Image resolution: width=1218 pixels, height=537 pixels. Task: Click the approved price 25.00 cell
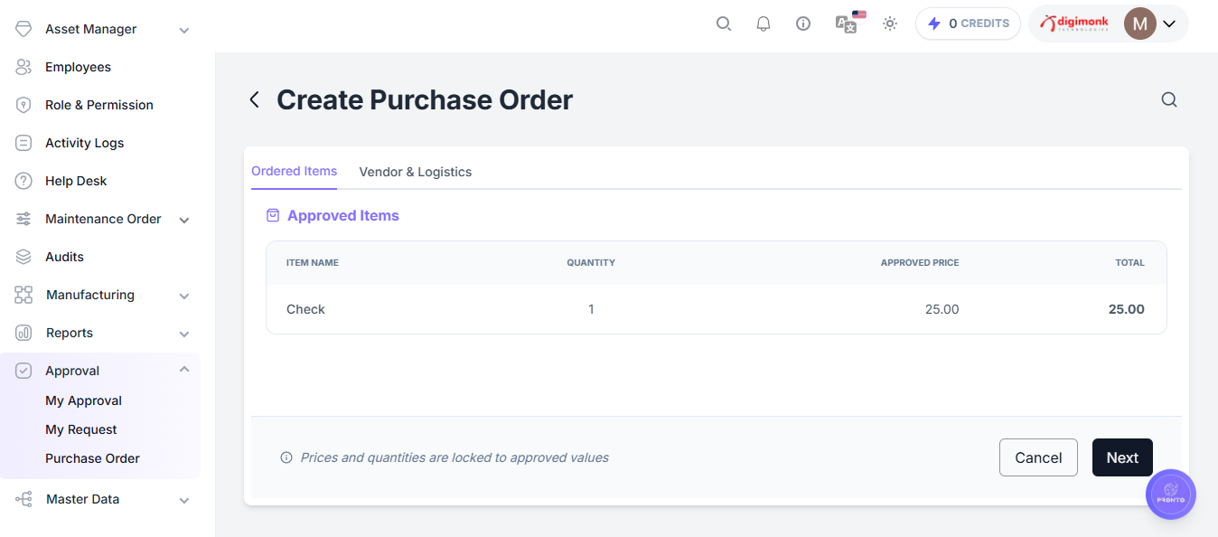coord(942,309)
